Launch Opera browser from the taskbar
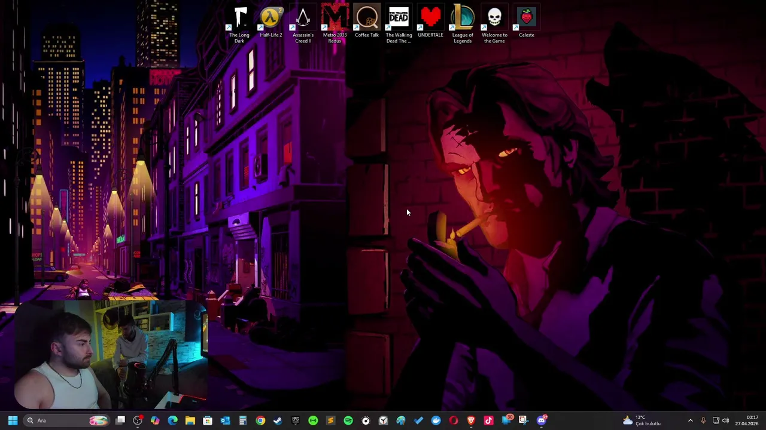The width and height of the screenshot is (766, 430). click(x=454, y=420)
